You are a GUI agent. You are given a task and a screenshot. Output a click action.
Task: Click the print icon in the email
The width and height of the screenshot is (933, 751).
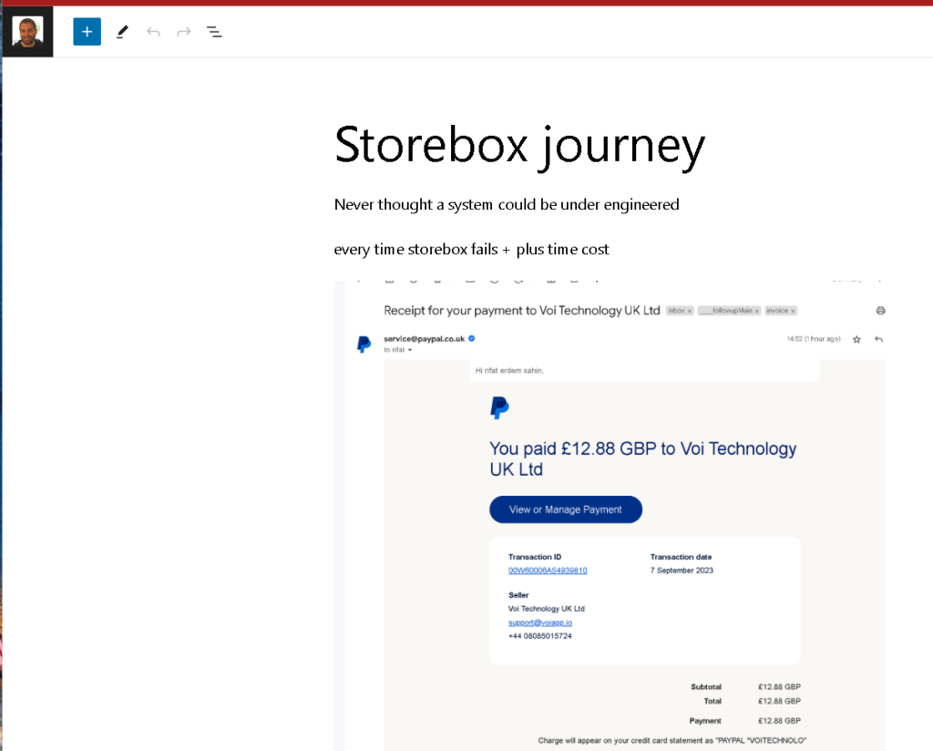tap(881, 311)
